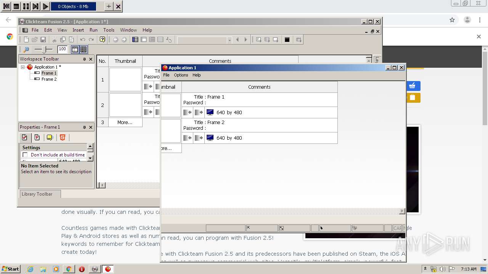Screen dimensions: 488x274
Task: Select Frame 2 in Workspace tree
Action: pyautogui.click(x=49, y=79)
